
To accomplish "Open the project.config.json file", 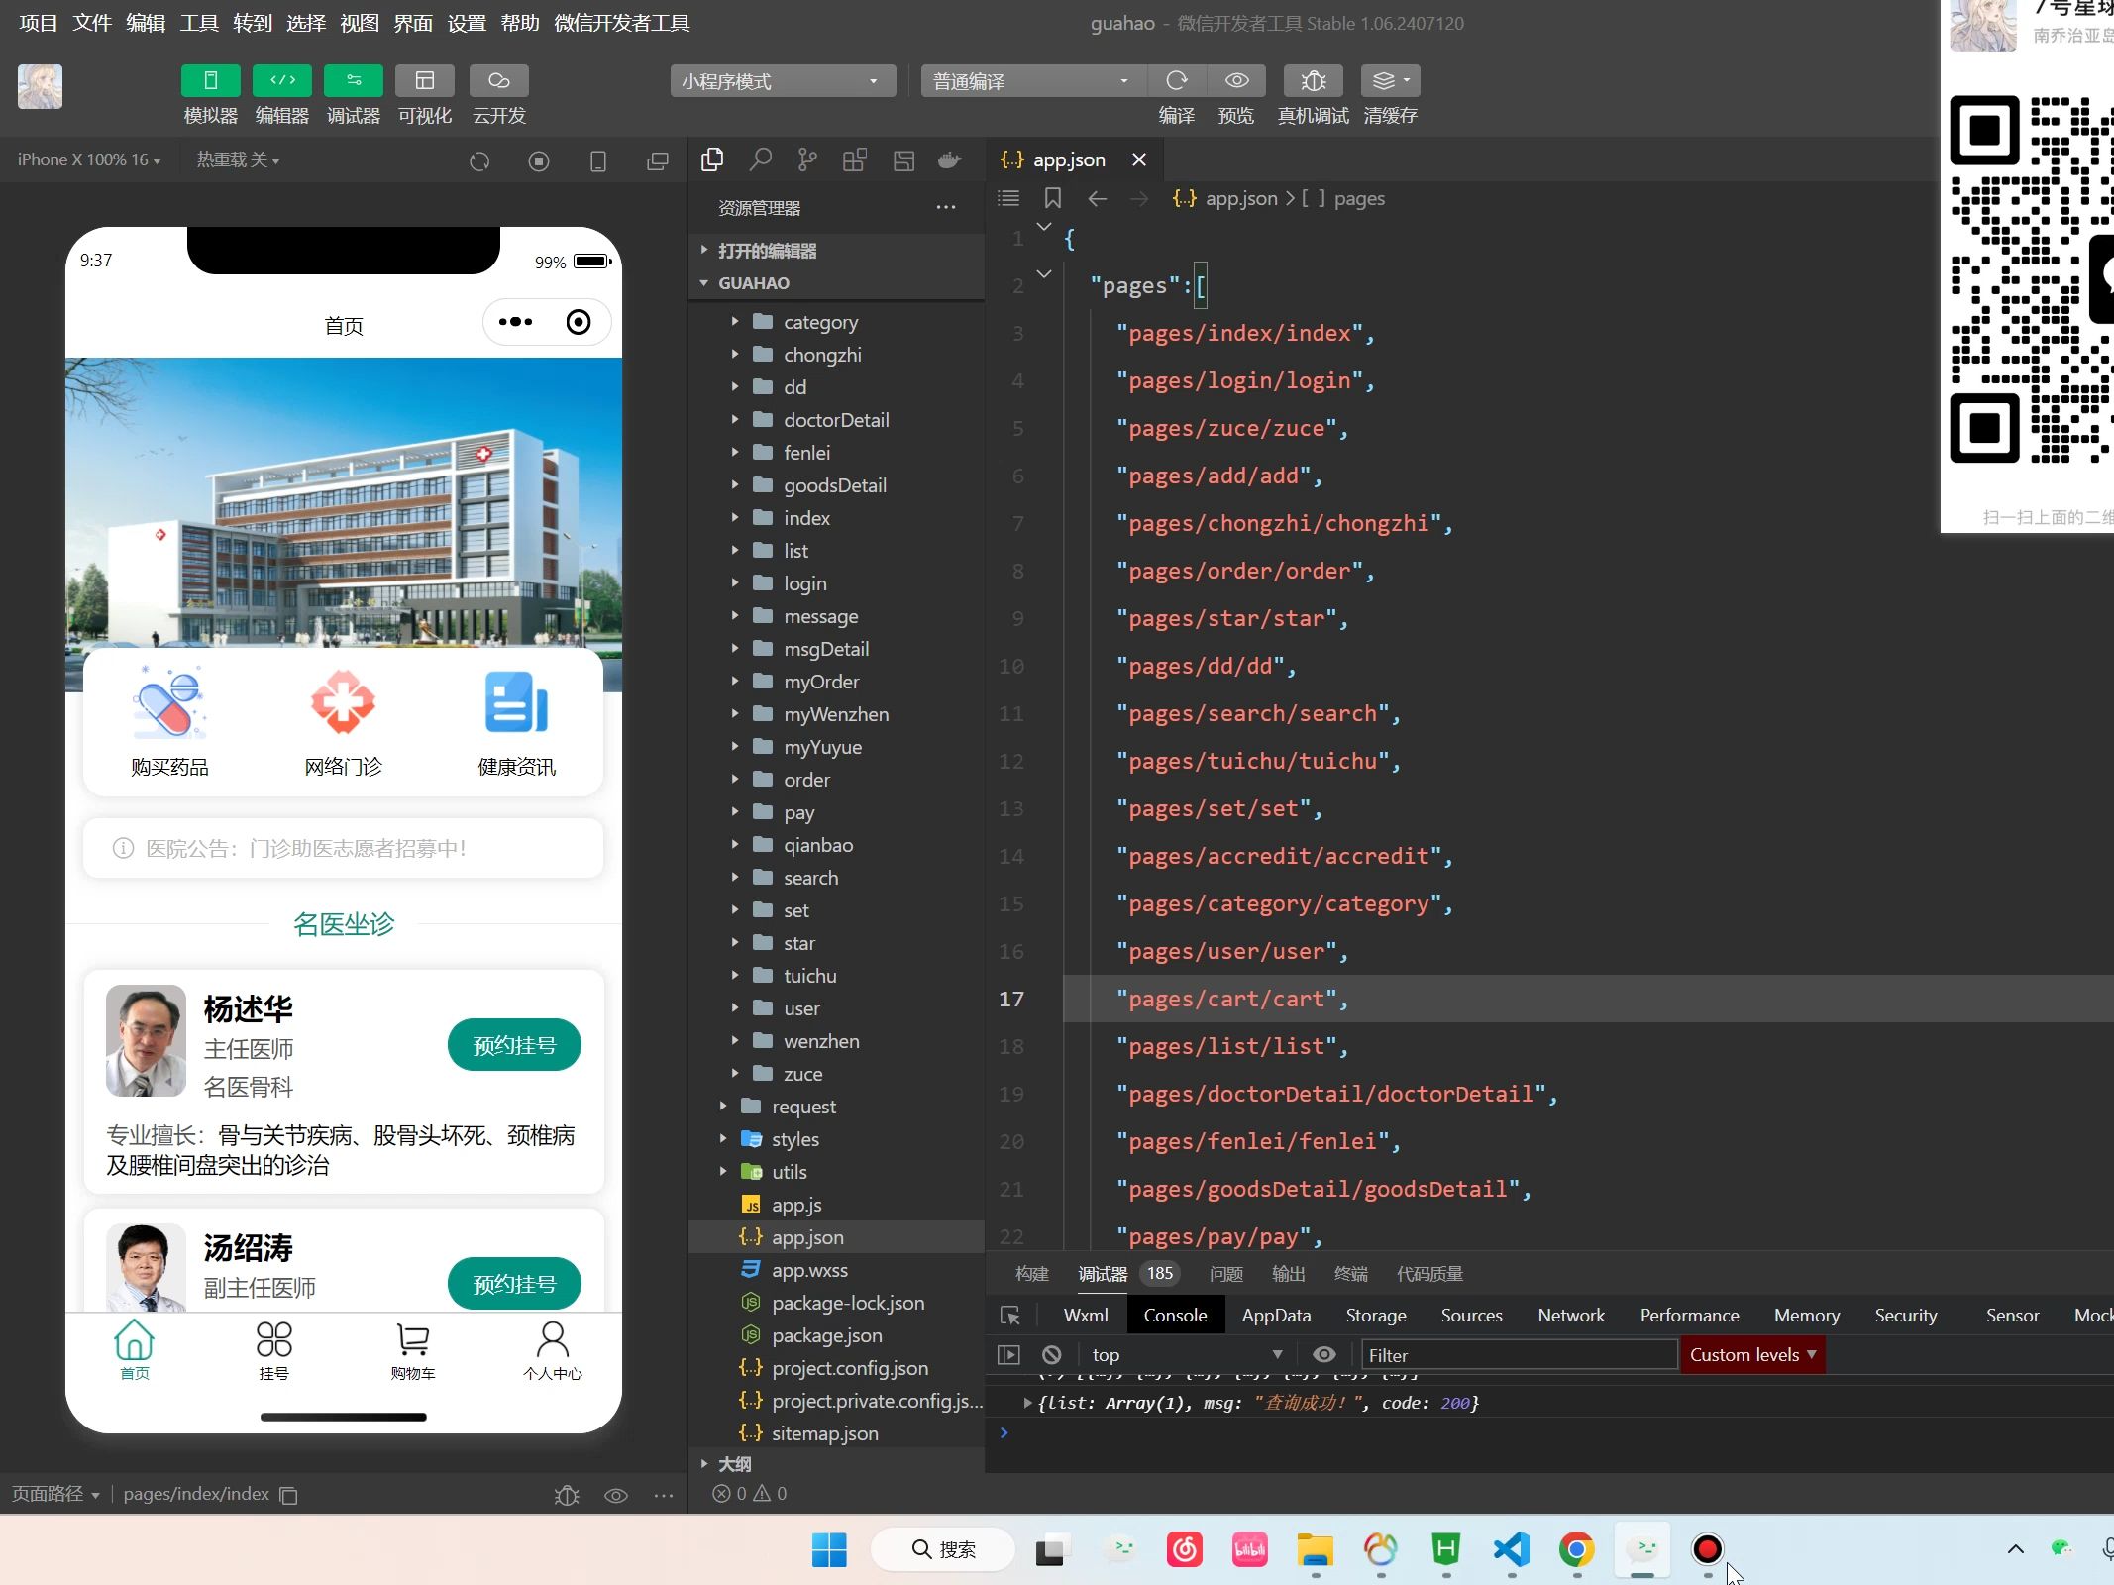I will coord(837,1368).
